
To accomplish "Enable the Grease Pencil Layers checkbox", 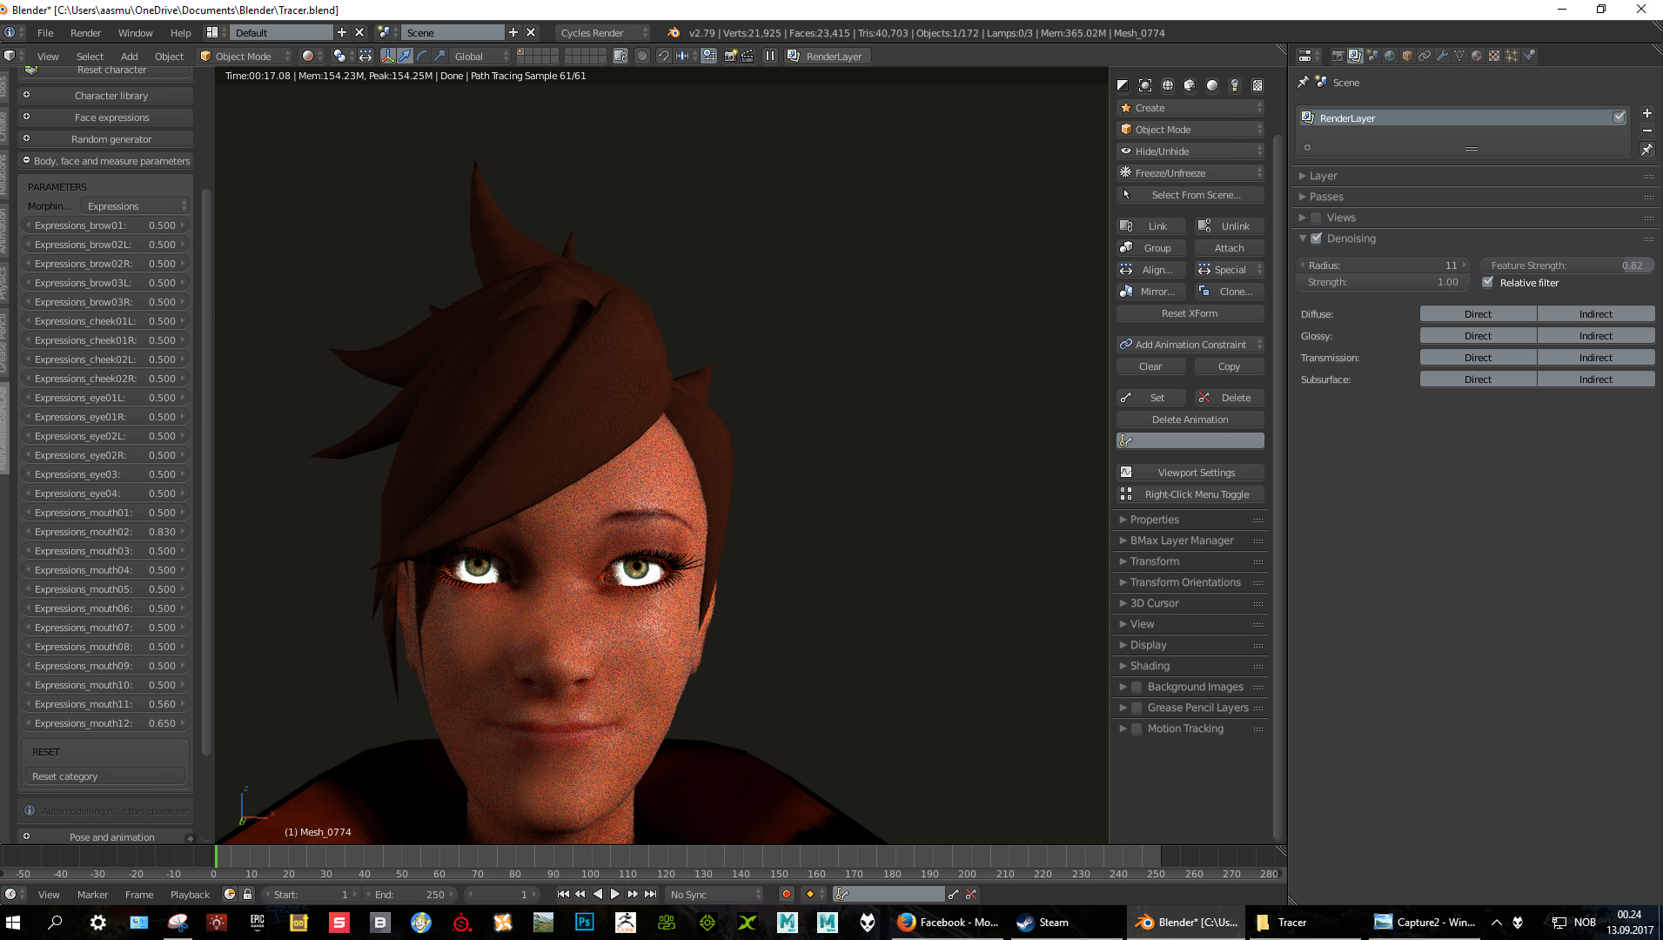I will point(1137,708).
